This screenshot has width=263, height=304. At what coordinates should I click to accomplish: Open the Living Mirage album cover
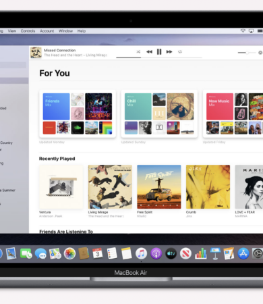(110, 187)
